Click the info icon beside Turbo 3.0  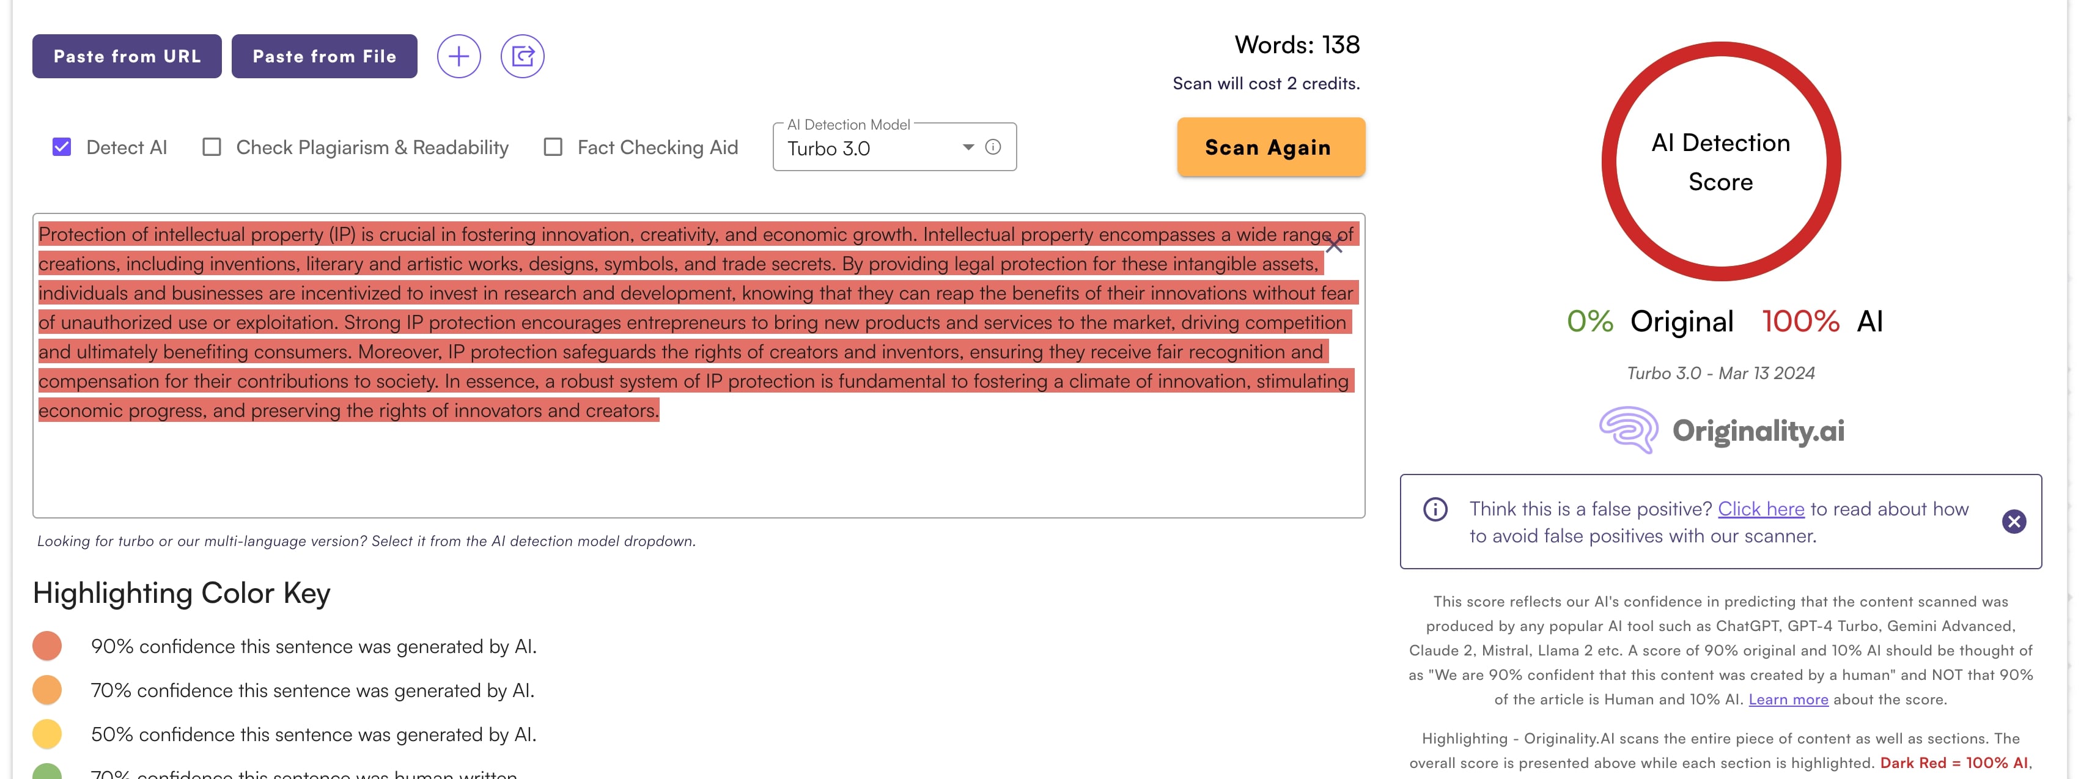(993, 147)
